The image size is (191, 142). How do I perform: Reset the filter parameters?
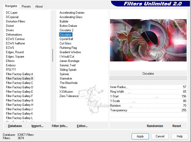(x=177, y=126)
